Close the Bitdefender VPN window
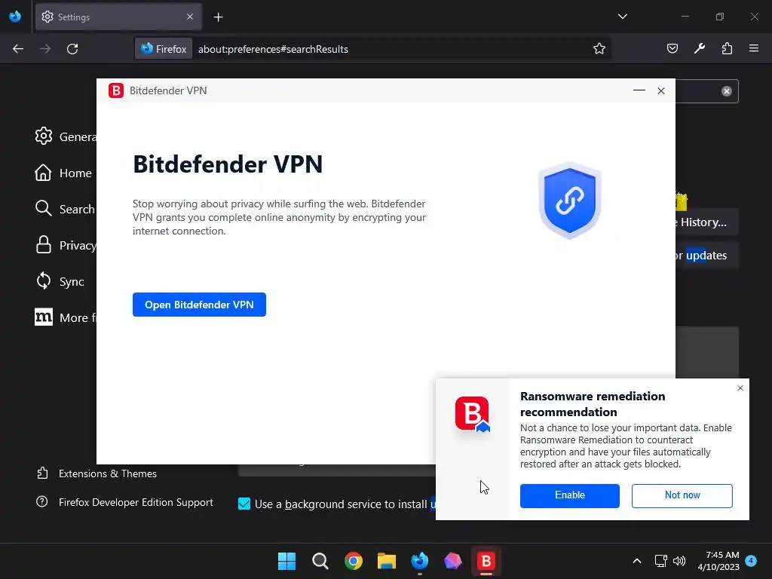 (660, 90)
